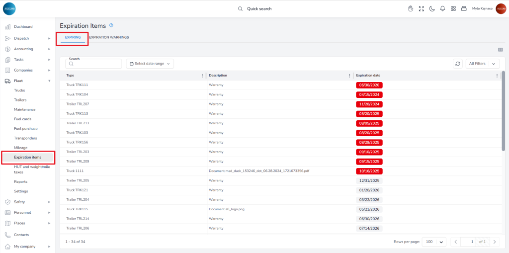Image resolution: width=509 pixels, height=253 pixels.
Task: Switch to the Expiration Warnings tab
Action: pyautogui.click(x=109, y=37)
